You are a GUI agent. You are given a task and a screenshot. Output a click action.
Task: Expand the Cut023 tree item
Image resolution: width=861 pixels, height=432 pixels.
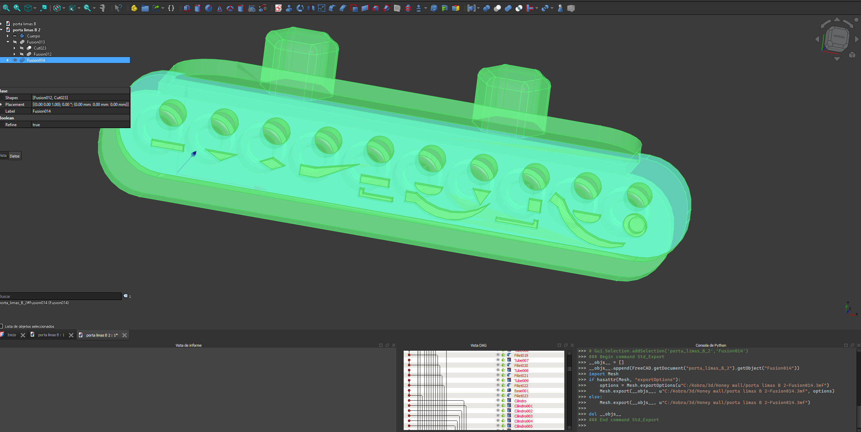pos(15,48)
